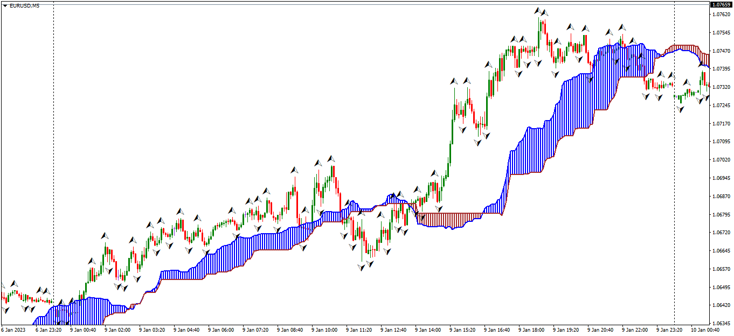Click the 9 Jan 02:00 time label
The width and height of the screenshot is (734, 336).
tap(117, 330)
